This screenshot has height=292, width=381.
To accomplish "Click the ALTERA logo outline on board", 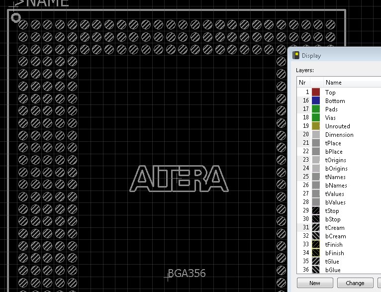I will click(179, 178).
